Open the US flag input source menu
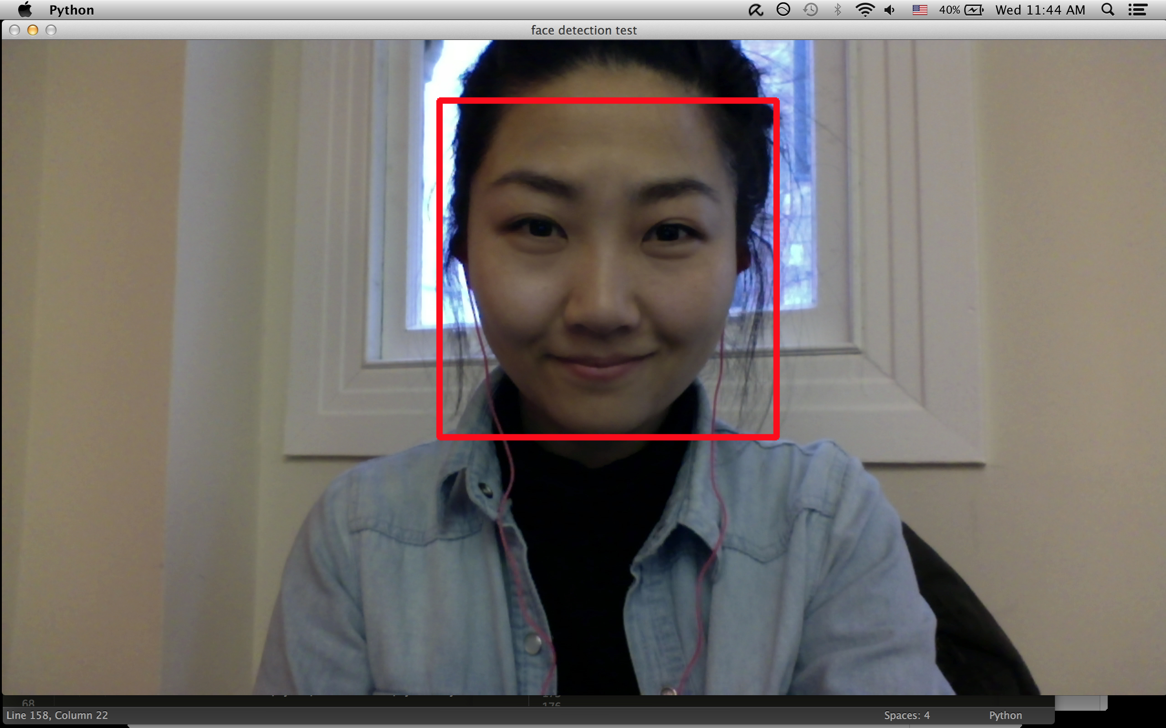Viewport: 1166px width, 728px height. coord(920,10)
